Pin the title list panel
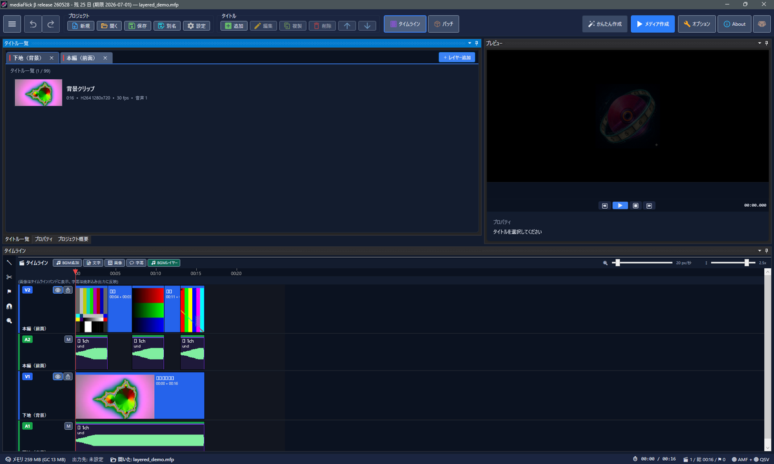This screenshot has width=774, height=464. (x=476, y=43)
